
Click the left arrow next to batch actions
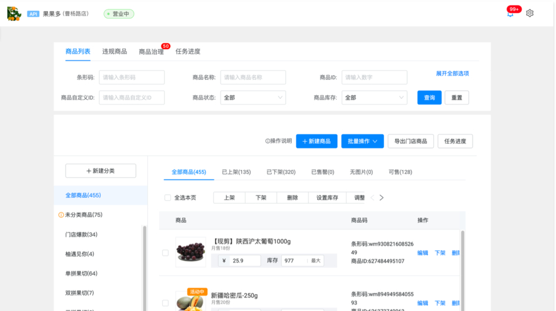pos(373,198)
